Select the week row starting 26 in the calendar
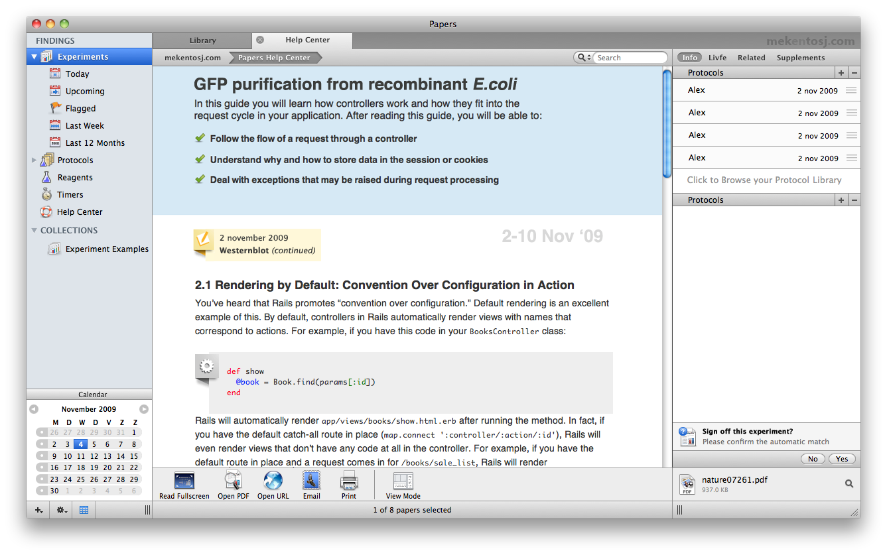The height and width of the screenshot is (555, 887). pyautogui.click(x=42, y=432)
